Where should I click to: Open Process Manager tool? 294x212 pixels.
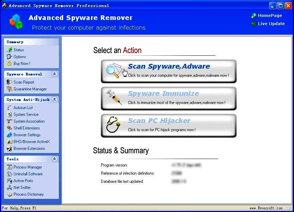pos(28,167)
